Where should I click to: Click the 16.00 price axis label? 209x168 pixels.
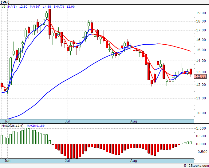(201, 40)
